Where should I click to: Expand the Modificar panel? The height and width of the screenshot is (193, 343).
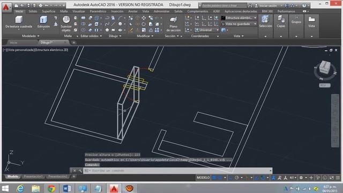click(145, 36)
